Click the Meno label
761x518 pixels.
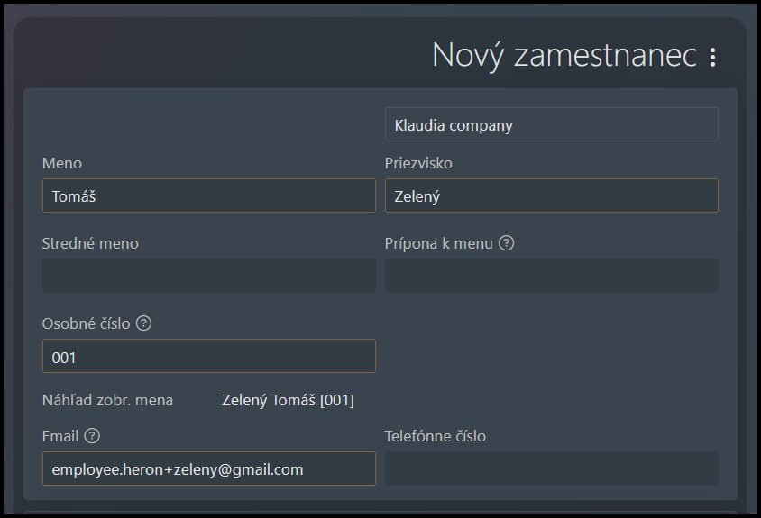(62, 163)
